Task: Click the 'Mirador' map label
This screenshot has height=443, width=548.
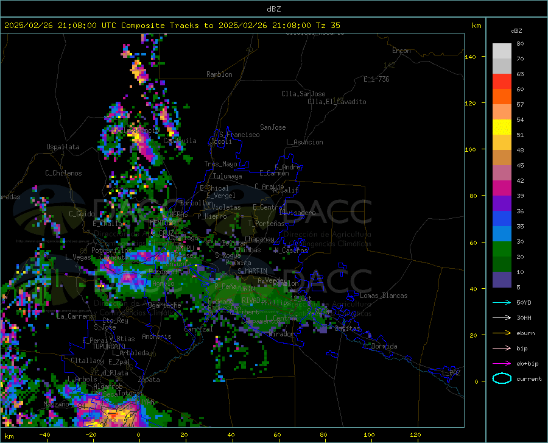Action: coord(281,334)
